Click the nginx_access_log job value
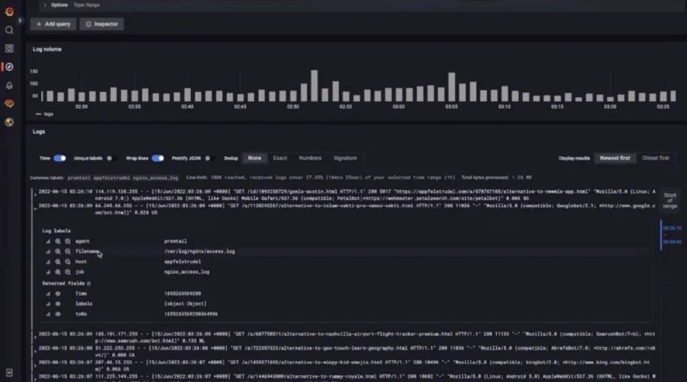Image resolution: width=687 pixels, height=382 pixels. point(186,272)
